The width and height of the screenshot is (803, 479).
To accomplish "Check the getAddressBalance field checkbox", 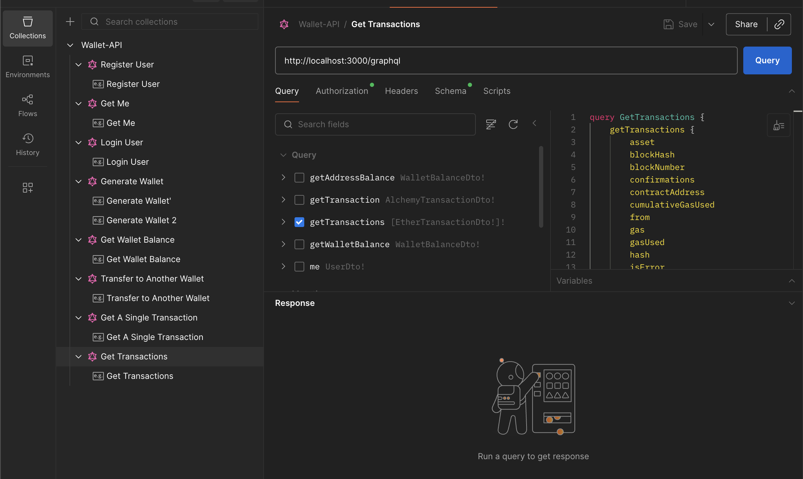I will tap(299, 178).
